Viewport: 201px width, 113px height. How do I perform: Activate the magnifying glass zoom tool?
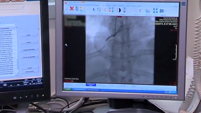(99, 10)
